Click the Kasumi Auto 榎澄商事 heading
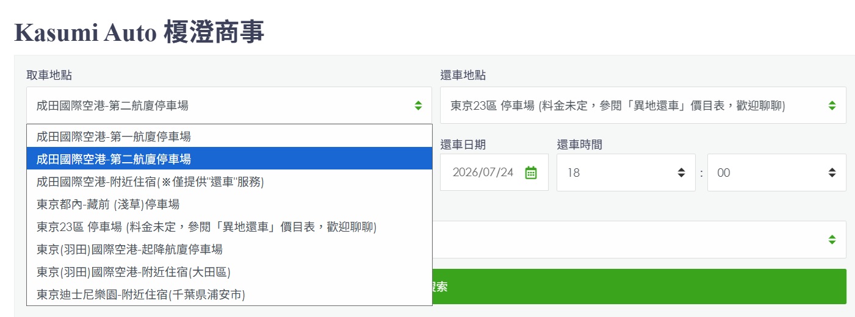 (x=139, y=32)
